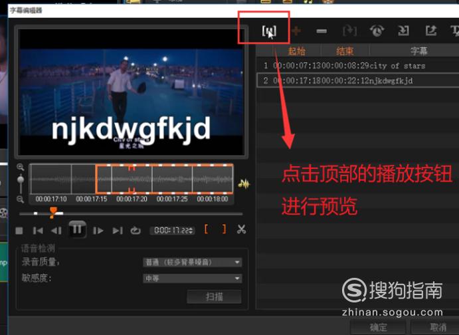459x335 pixels.
Task: Click end time 00:00:22:12 in row 2
Action: pos(345,80)
